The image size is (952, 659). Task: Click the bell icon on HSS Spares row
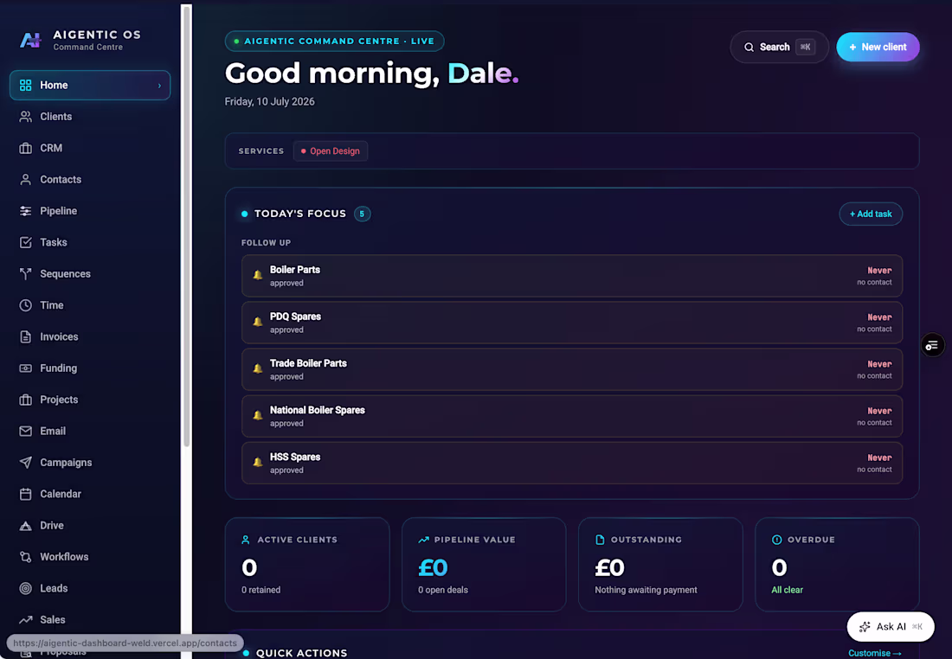click(257, 463)
